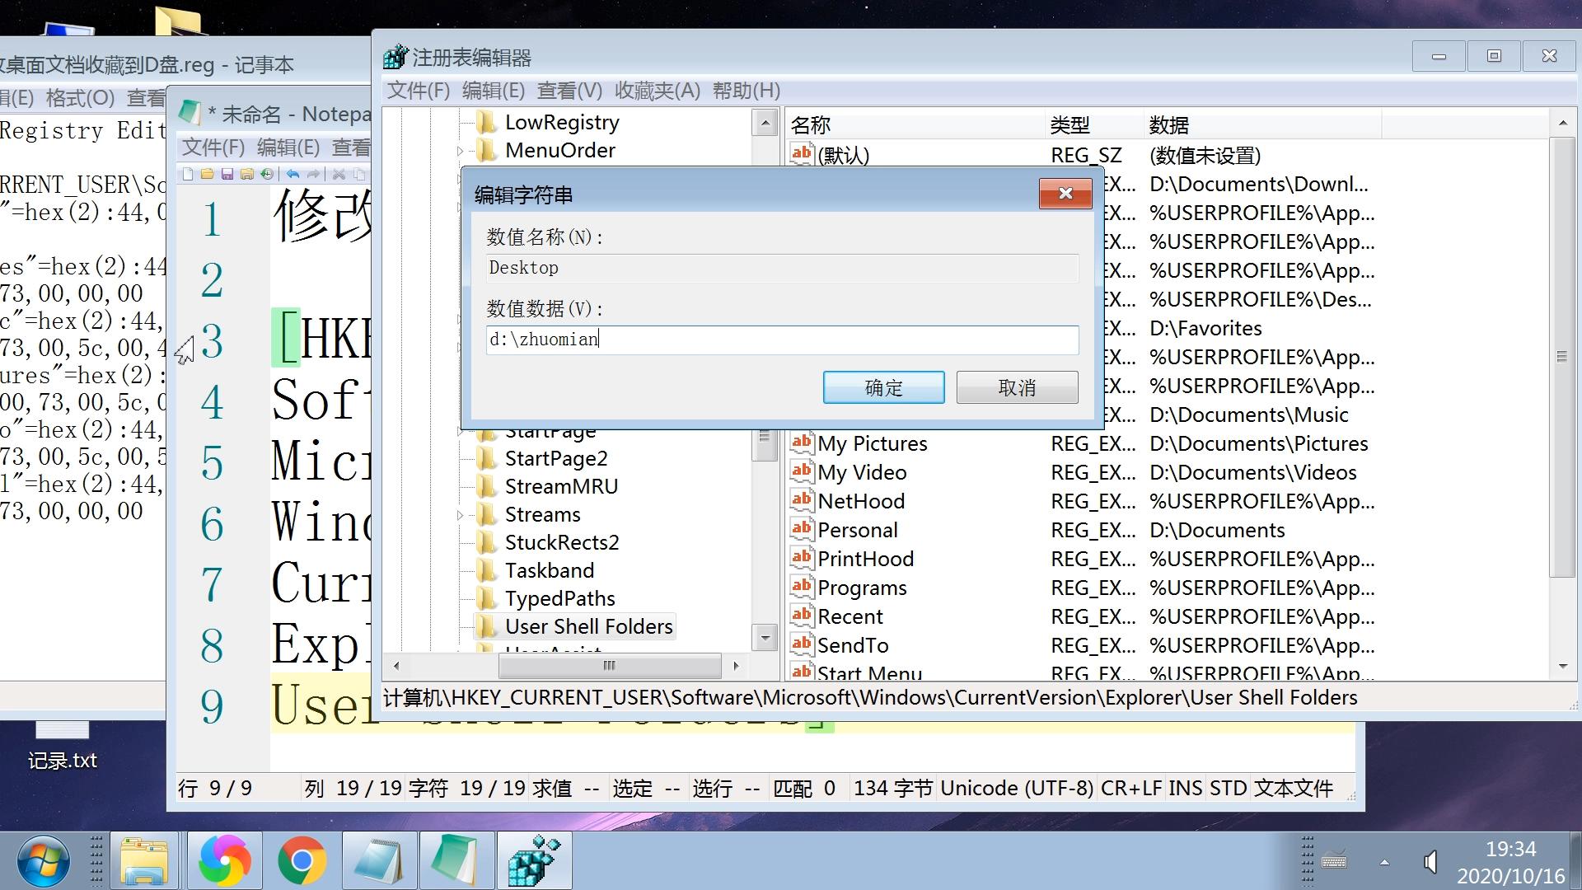Open the 查看 menu in Registry Editor
1582x890 pixels.
tap(569, 91)
